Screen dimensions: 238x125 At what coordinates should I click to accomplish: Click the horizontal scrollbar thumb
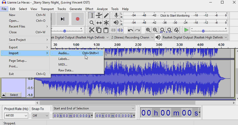(117, 103)
